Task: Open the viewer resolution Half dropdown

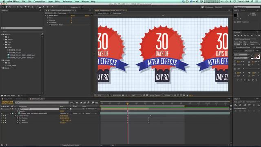Action: [x=137, y=95]
